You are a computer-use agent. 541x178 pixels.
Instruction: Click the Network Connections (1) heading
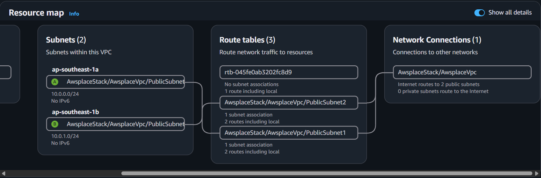click(x=437, y=40)
